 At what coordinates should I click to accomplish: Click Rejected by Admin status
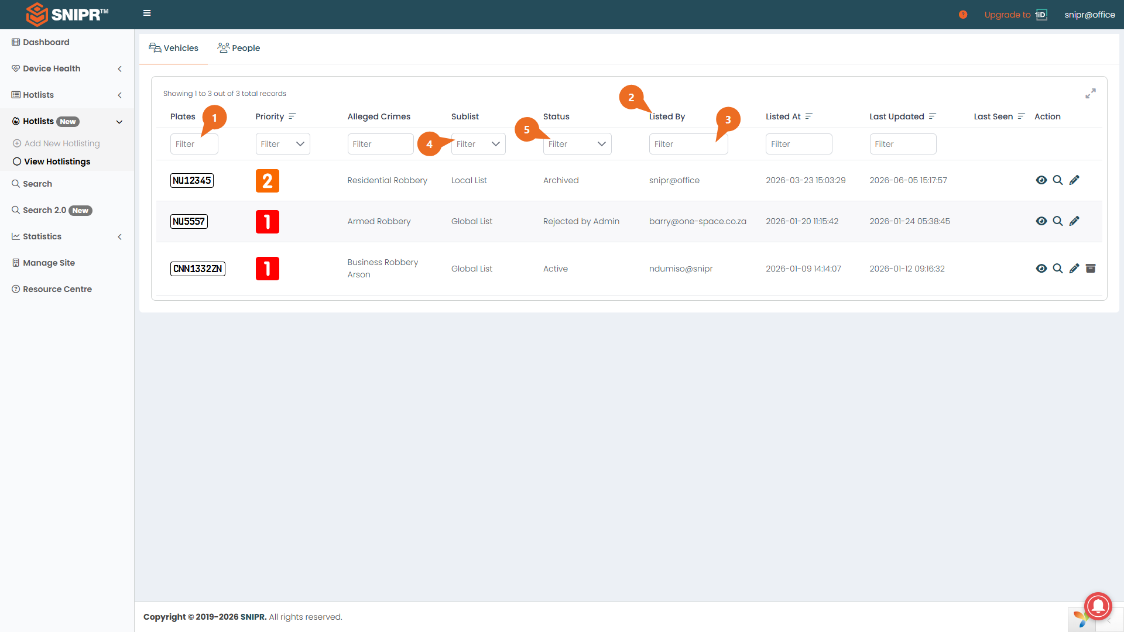[581, 221]
